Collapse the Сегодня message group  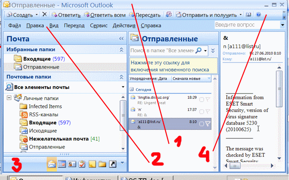tap(132, 89)
